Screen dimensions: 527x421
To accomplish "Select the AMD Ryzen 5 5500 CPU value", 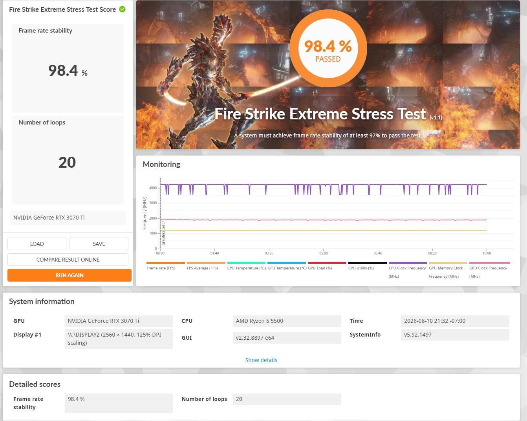I will pyautogui.click(x=287, y=321).
